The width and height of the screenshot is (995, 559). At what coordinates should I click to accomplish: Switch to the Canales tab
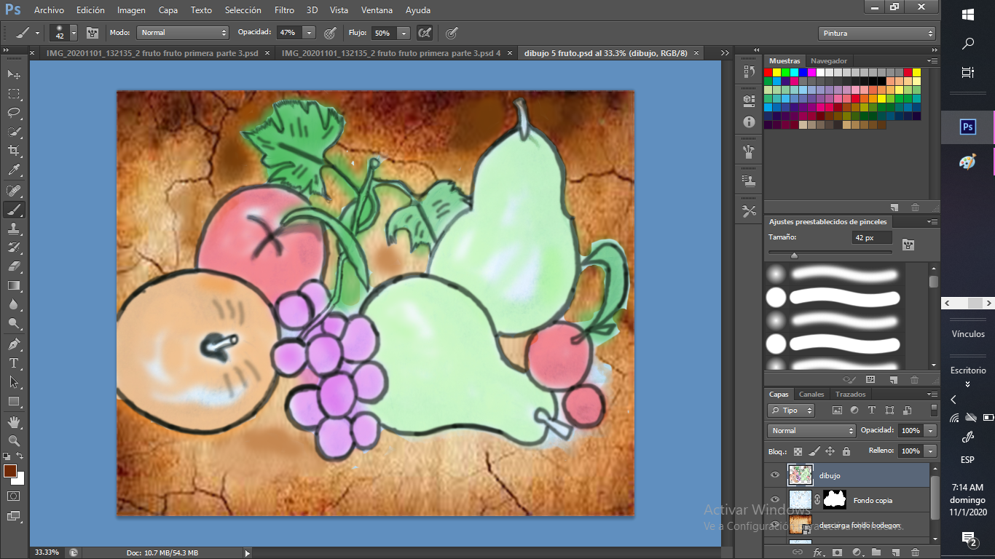pos(811,395)
